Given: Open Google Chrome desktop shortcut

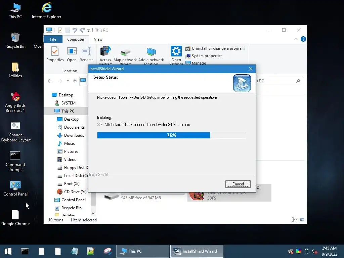Looking at the screenshot, I should [15, 218].
